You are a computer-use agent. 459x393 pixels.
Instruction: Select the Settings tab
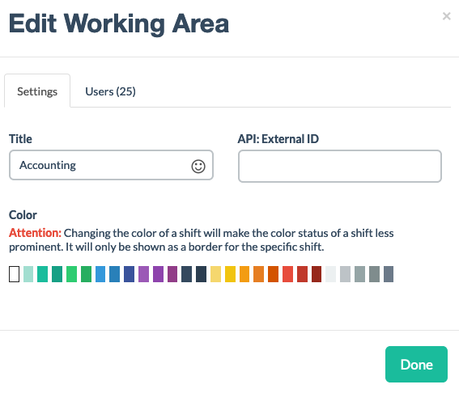(37, 91)
